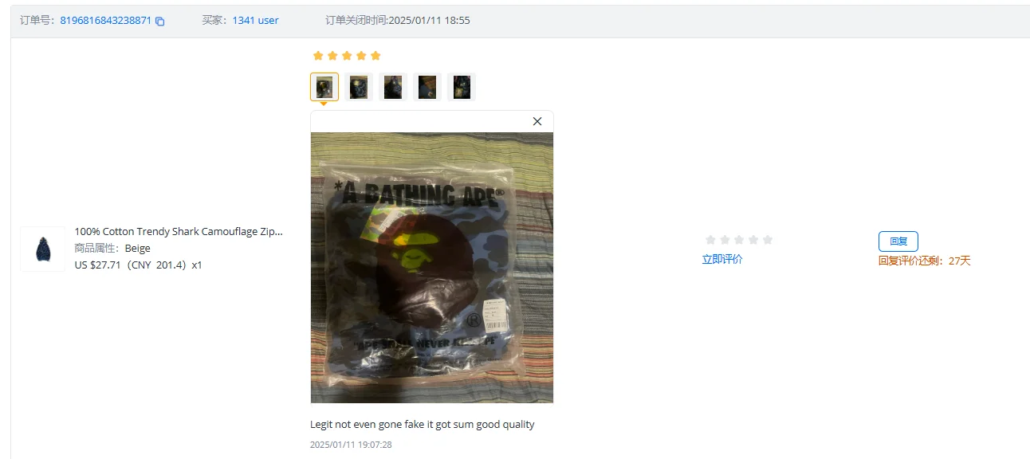Rate three stars in the gray stars
1030x459 pixels.
tap(739, 240)
